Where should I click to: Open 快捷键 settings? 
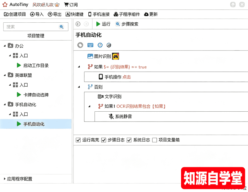[x=74, y=14]
